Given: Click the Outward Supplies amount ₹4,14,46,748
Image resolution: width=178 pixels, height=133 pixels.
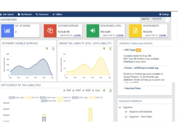Looking at the screenshot, I should pyautogui.click(x=64, y=32).
